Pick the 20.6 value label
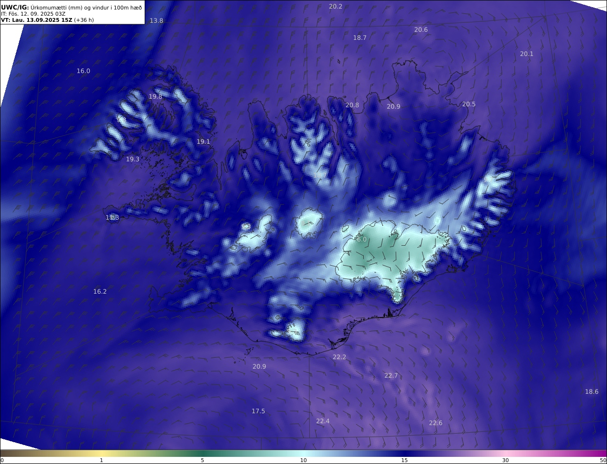This screenshot has height=464, width=607. 421,30
